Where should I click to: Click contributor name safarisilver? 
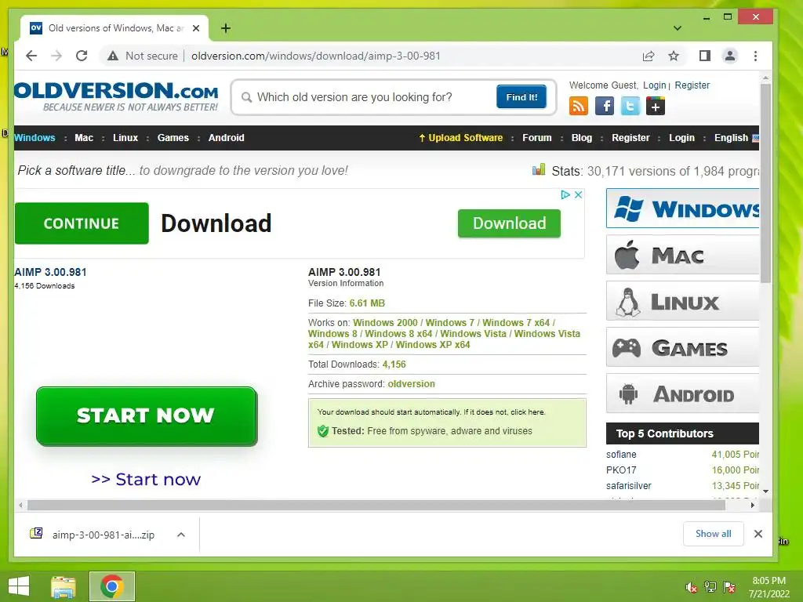[x=628, y=486]
